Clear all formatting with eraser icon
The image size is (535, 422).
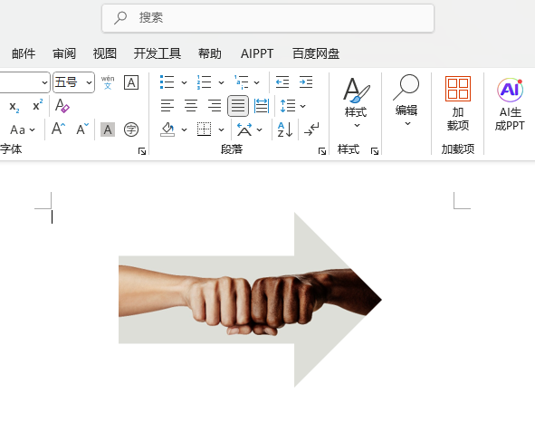pyautogui.click(x=62, y=105)
